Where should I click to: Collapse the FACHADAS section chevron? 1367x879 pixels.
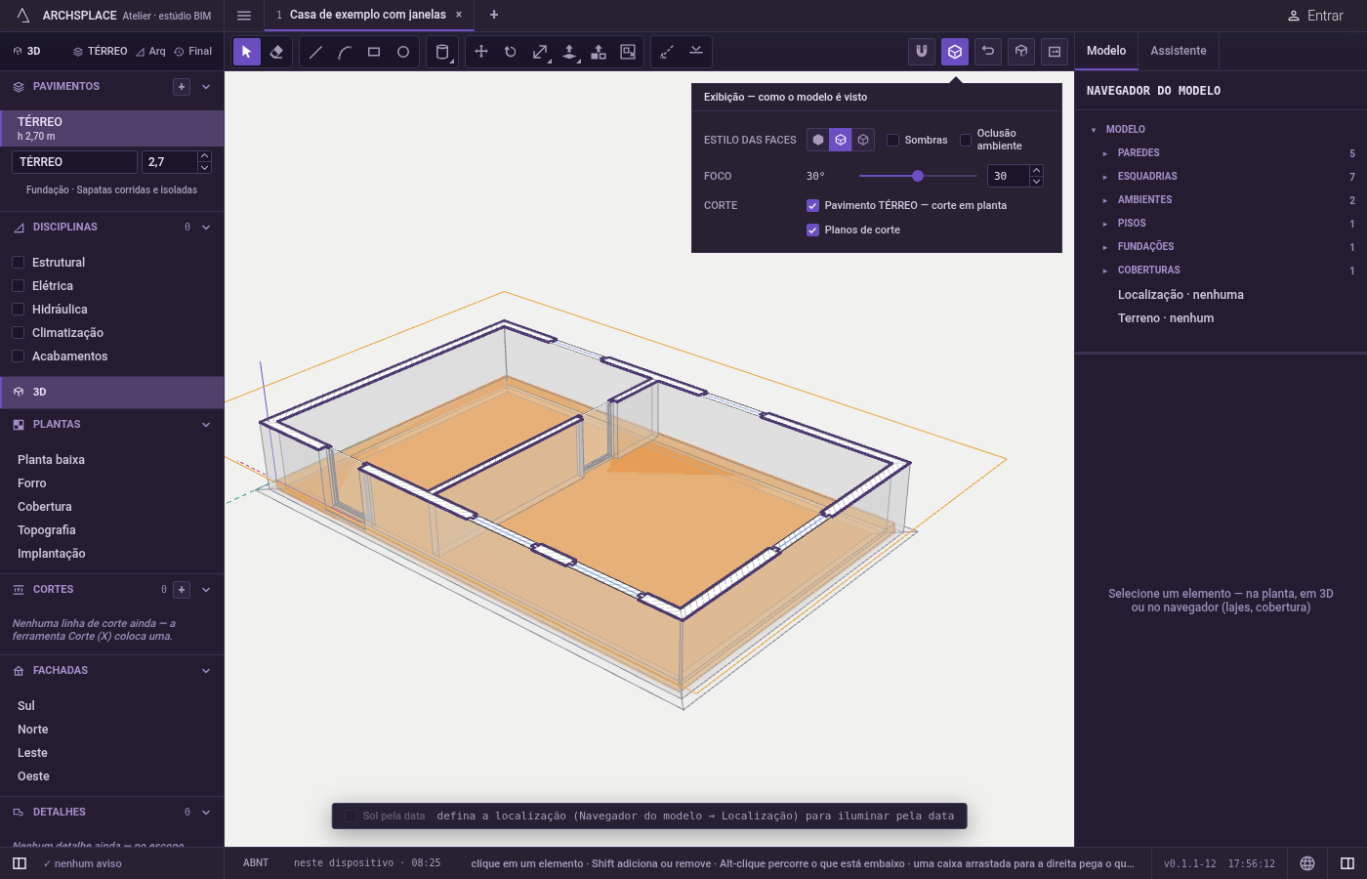pos(206,671)
